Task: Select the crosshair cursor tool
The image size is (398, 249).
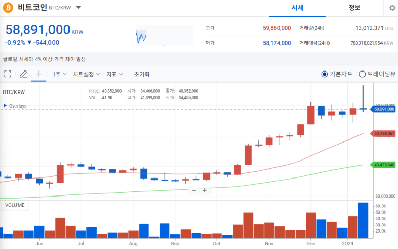Action: 39,74
